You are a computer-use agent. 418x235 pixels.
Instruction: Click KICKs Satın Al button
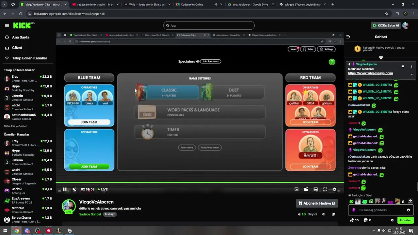click(386, 25)
